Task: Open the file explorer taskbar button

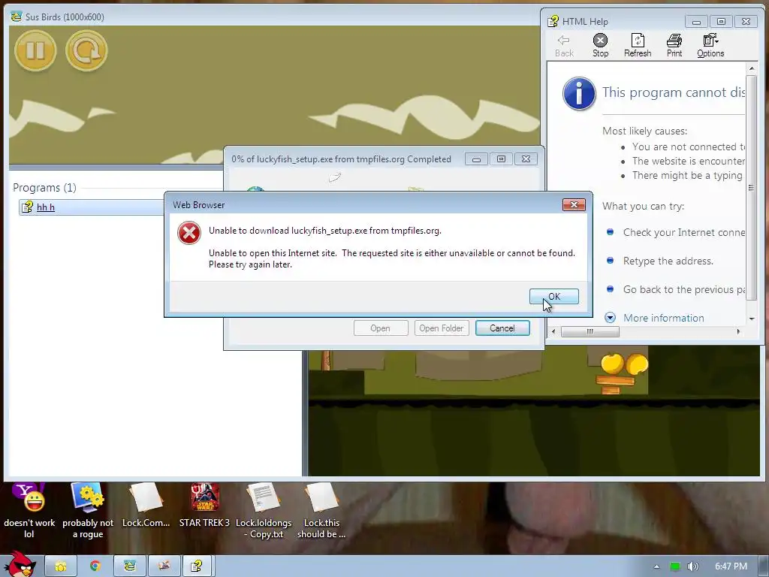Action: [x=61, y=566]
